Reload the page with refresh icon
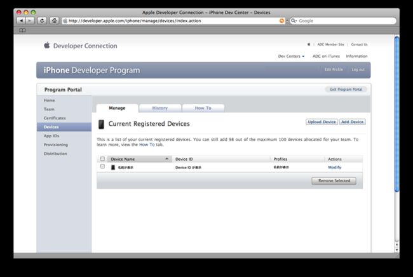The height and width of the screenshot is (277, 413). (42, 20)
